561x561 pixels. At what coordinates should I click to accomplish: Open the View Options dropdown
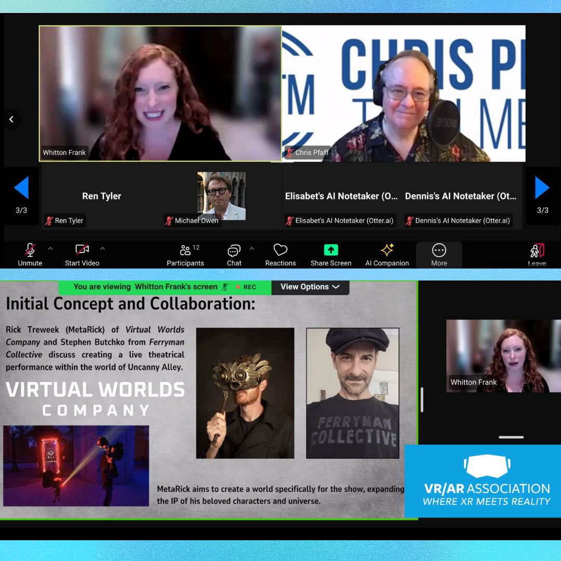coord(310,287)
